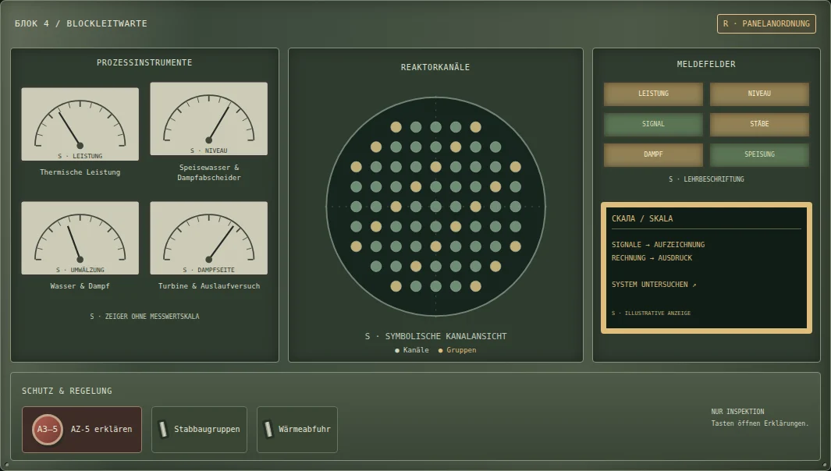The height and width of the screenshot is (471, 831).
Task: Click the R · PANELANORDNUNG button
Action: pos(766,24)
